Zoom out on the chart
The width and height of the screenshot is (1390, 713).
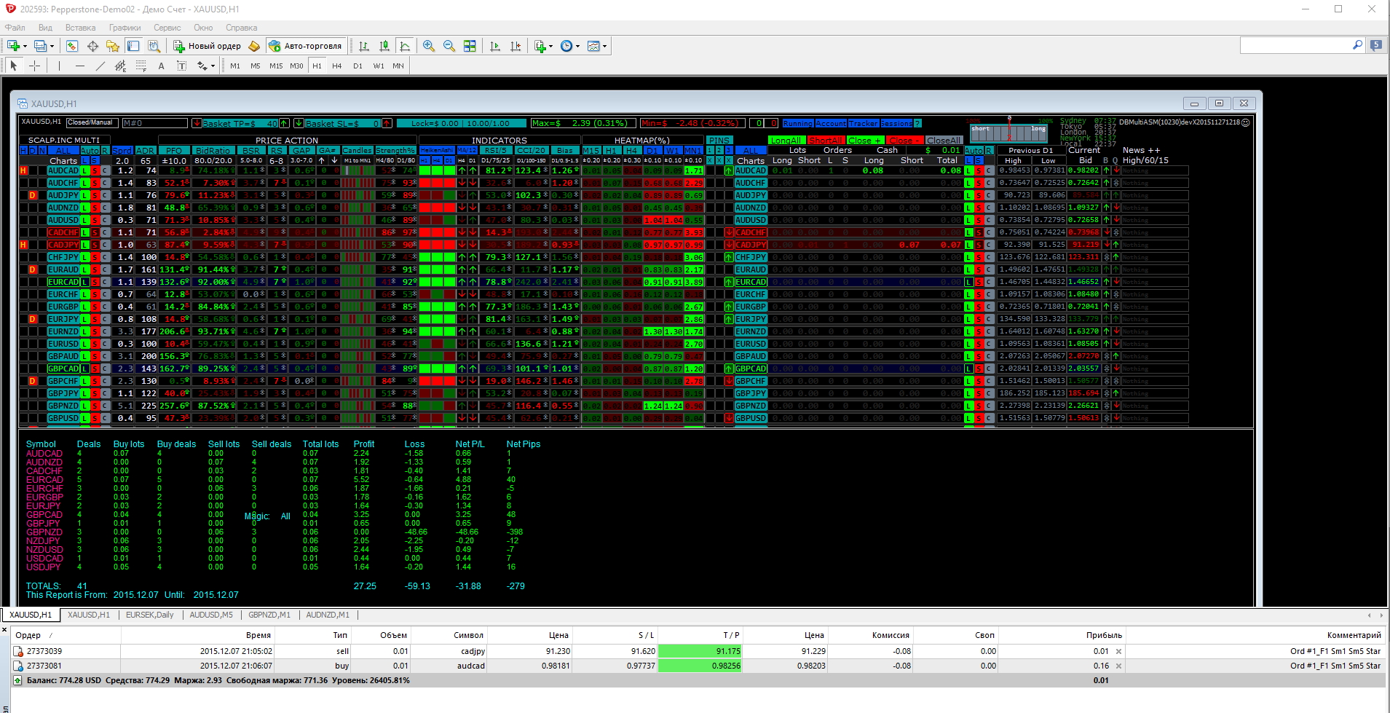click(449, 46)
